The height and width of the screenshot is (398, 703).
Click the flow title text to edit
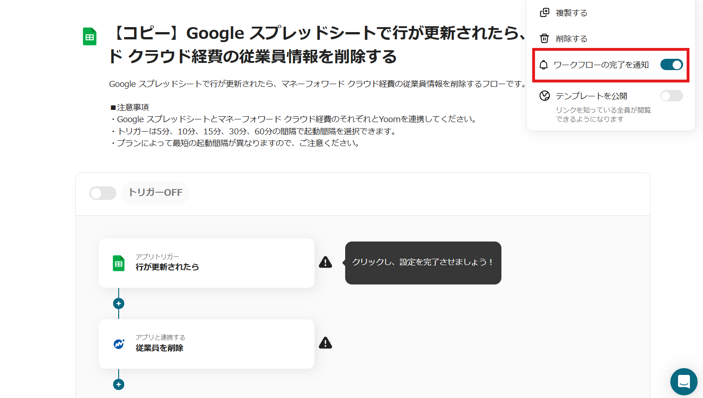tap(317, 45)
